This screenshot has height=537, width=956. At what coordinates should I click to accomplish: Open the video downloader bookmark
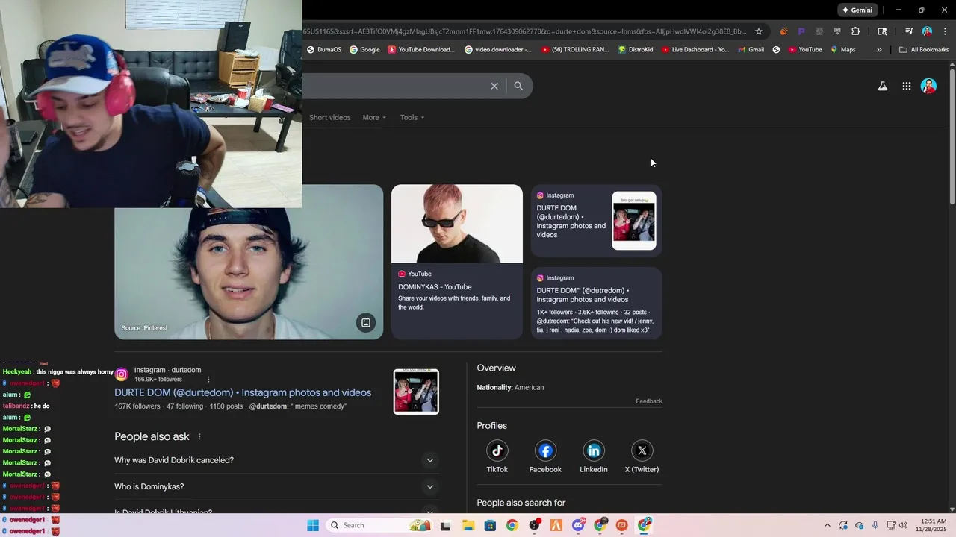click(x=498, y=50)
